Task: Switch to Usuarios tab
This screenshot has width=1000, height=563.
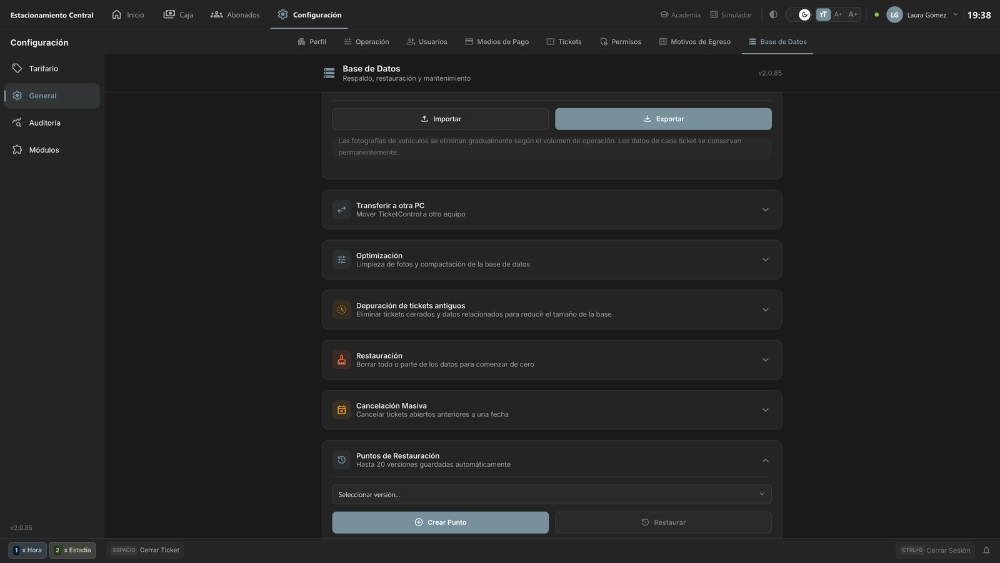Action: [427, 41]
